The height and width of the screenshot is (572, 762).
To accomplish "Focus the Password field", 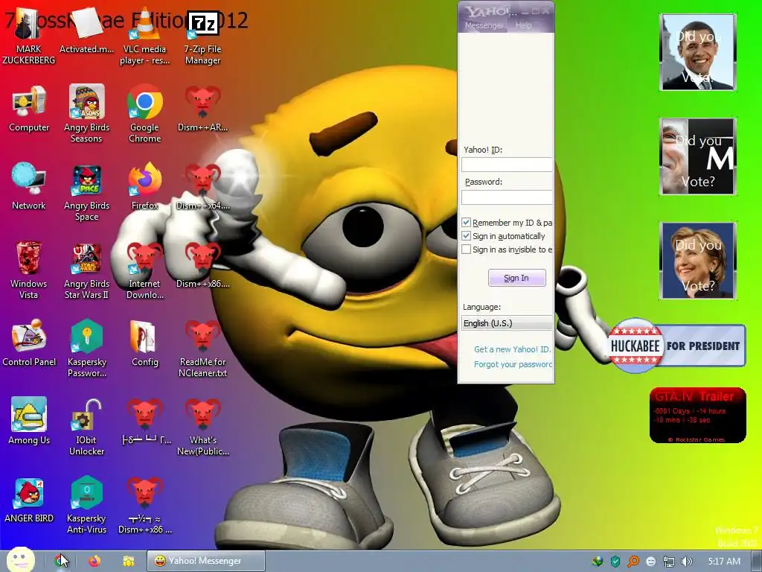I will coord(507,197).
